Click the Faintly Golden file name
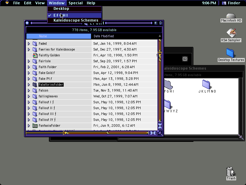This screenshot has width=246, height=185. pos(49,55)
